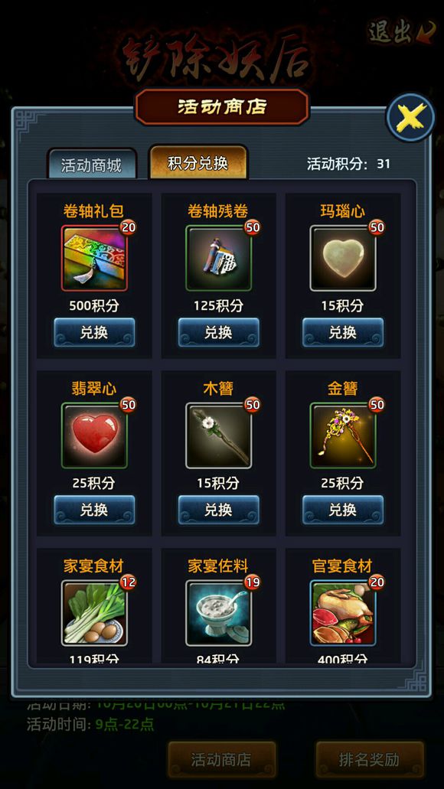444x789 pixels.
Task: Choose the red 翡翠心 heart icon
Action: [94, 435]
